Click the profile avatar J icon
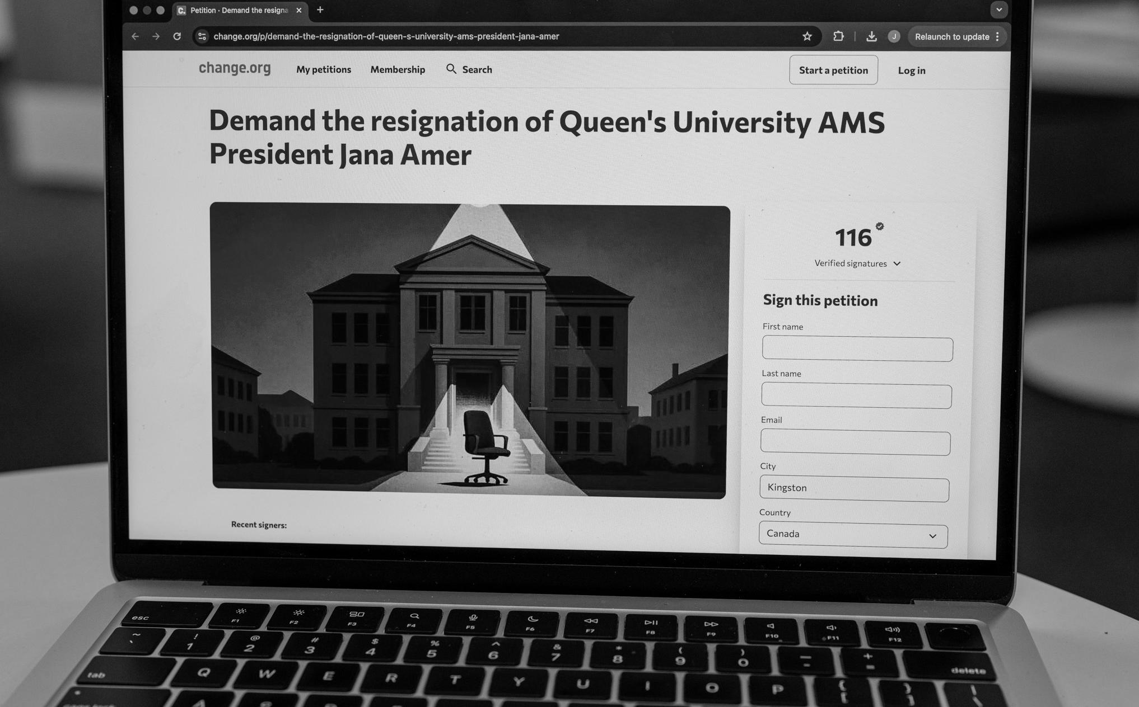This screenshot has width=1139, height=707. [894, 36]
